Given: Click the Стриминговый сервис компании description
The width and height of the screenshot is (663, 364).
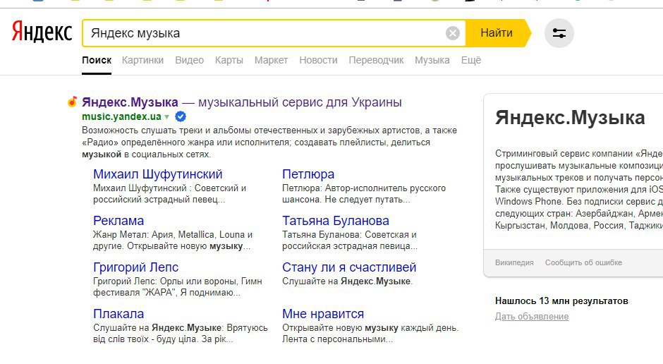Looking at the screenshot, I should click(579, 189).
